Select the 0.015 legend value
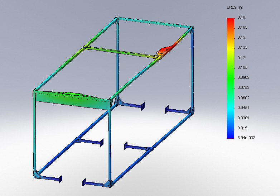The image size is (280, 196). 242,128
